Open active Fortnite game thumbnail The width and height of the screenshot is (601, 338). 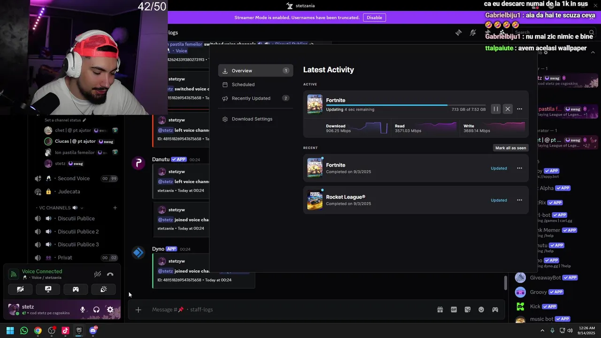315,104
